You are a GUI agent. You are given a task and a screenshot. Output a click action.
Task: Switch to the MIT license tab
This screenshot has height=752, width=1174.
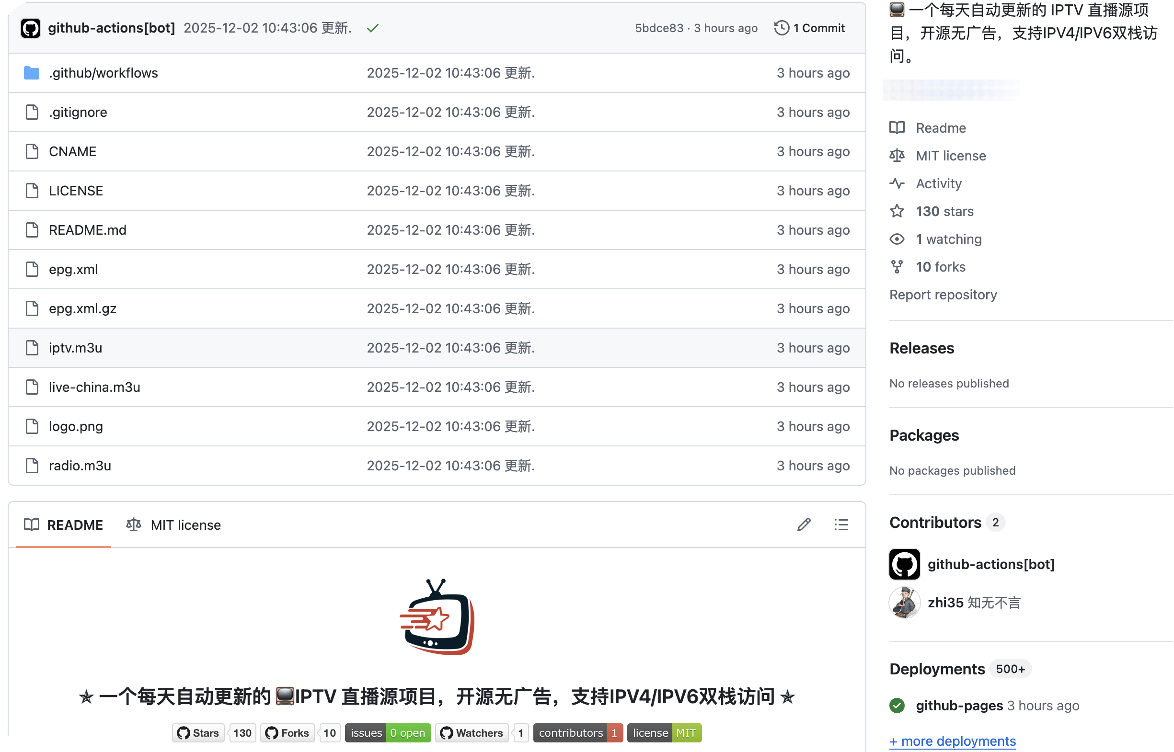(185, 525)
